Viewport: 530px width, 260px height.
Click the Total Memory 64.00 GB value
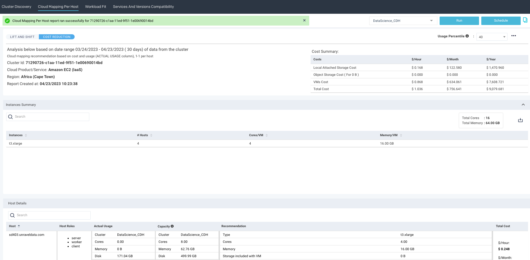point(493,123)
